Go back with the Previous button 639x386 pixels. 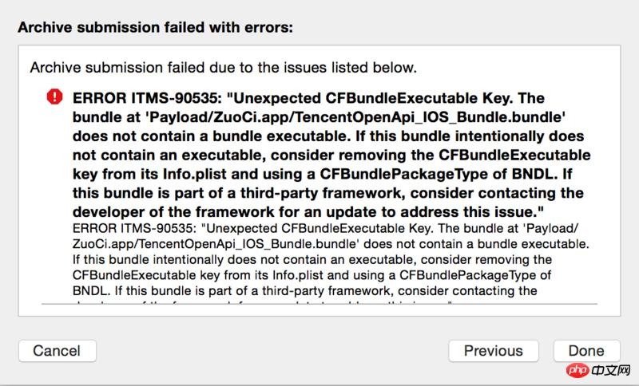(x=493, y=350)
